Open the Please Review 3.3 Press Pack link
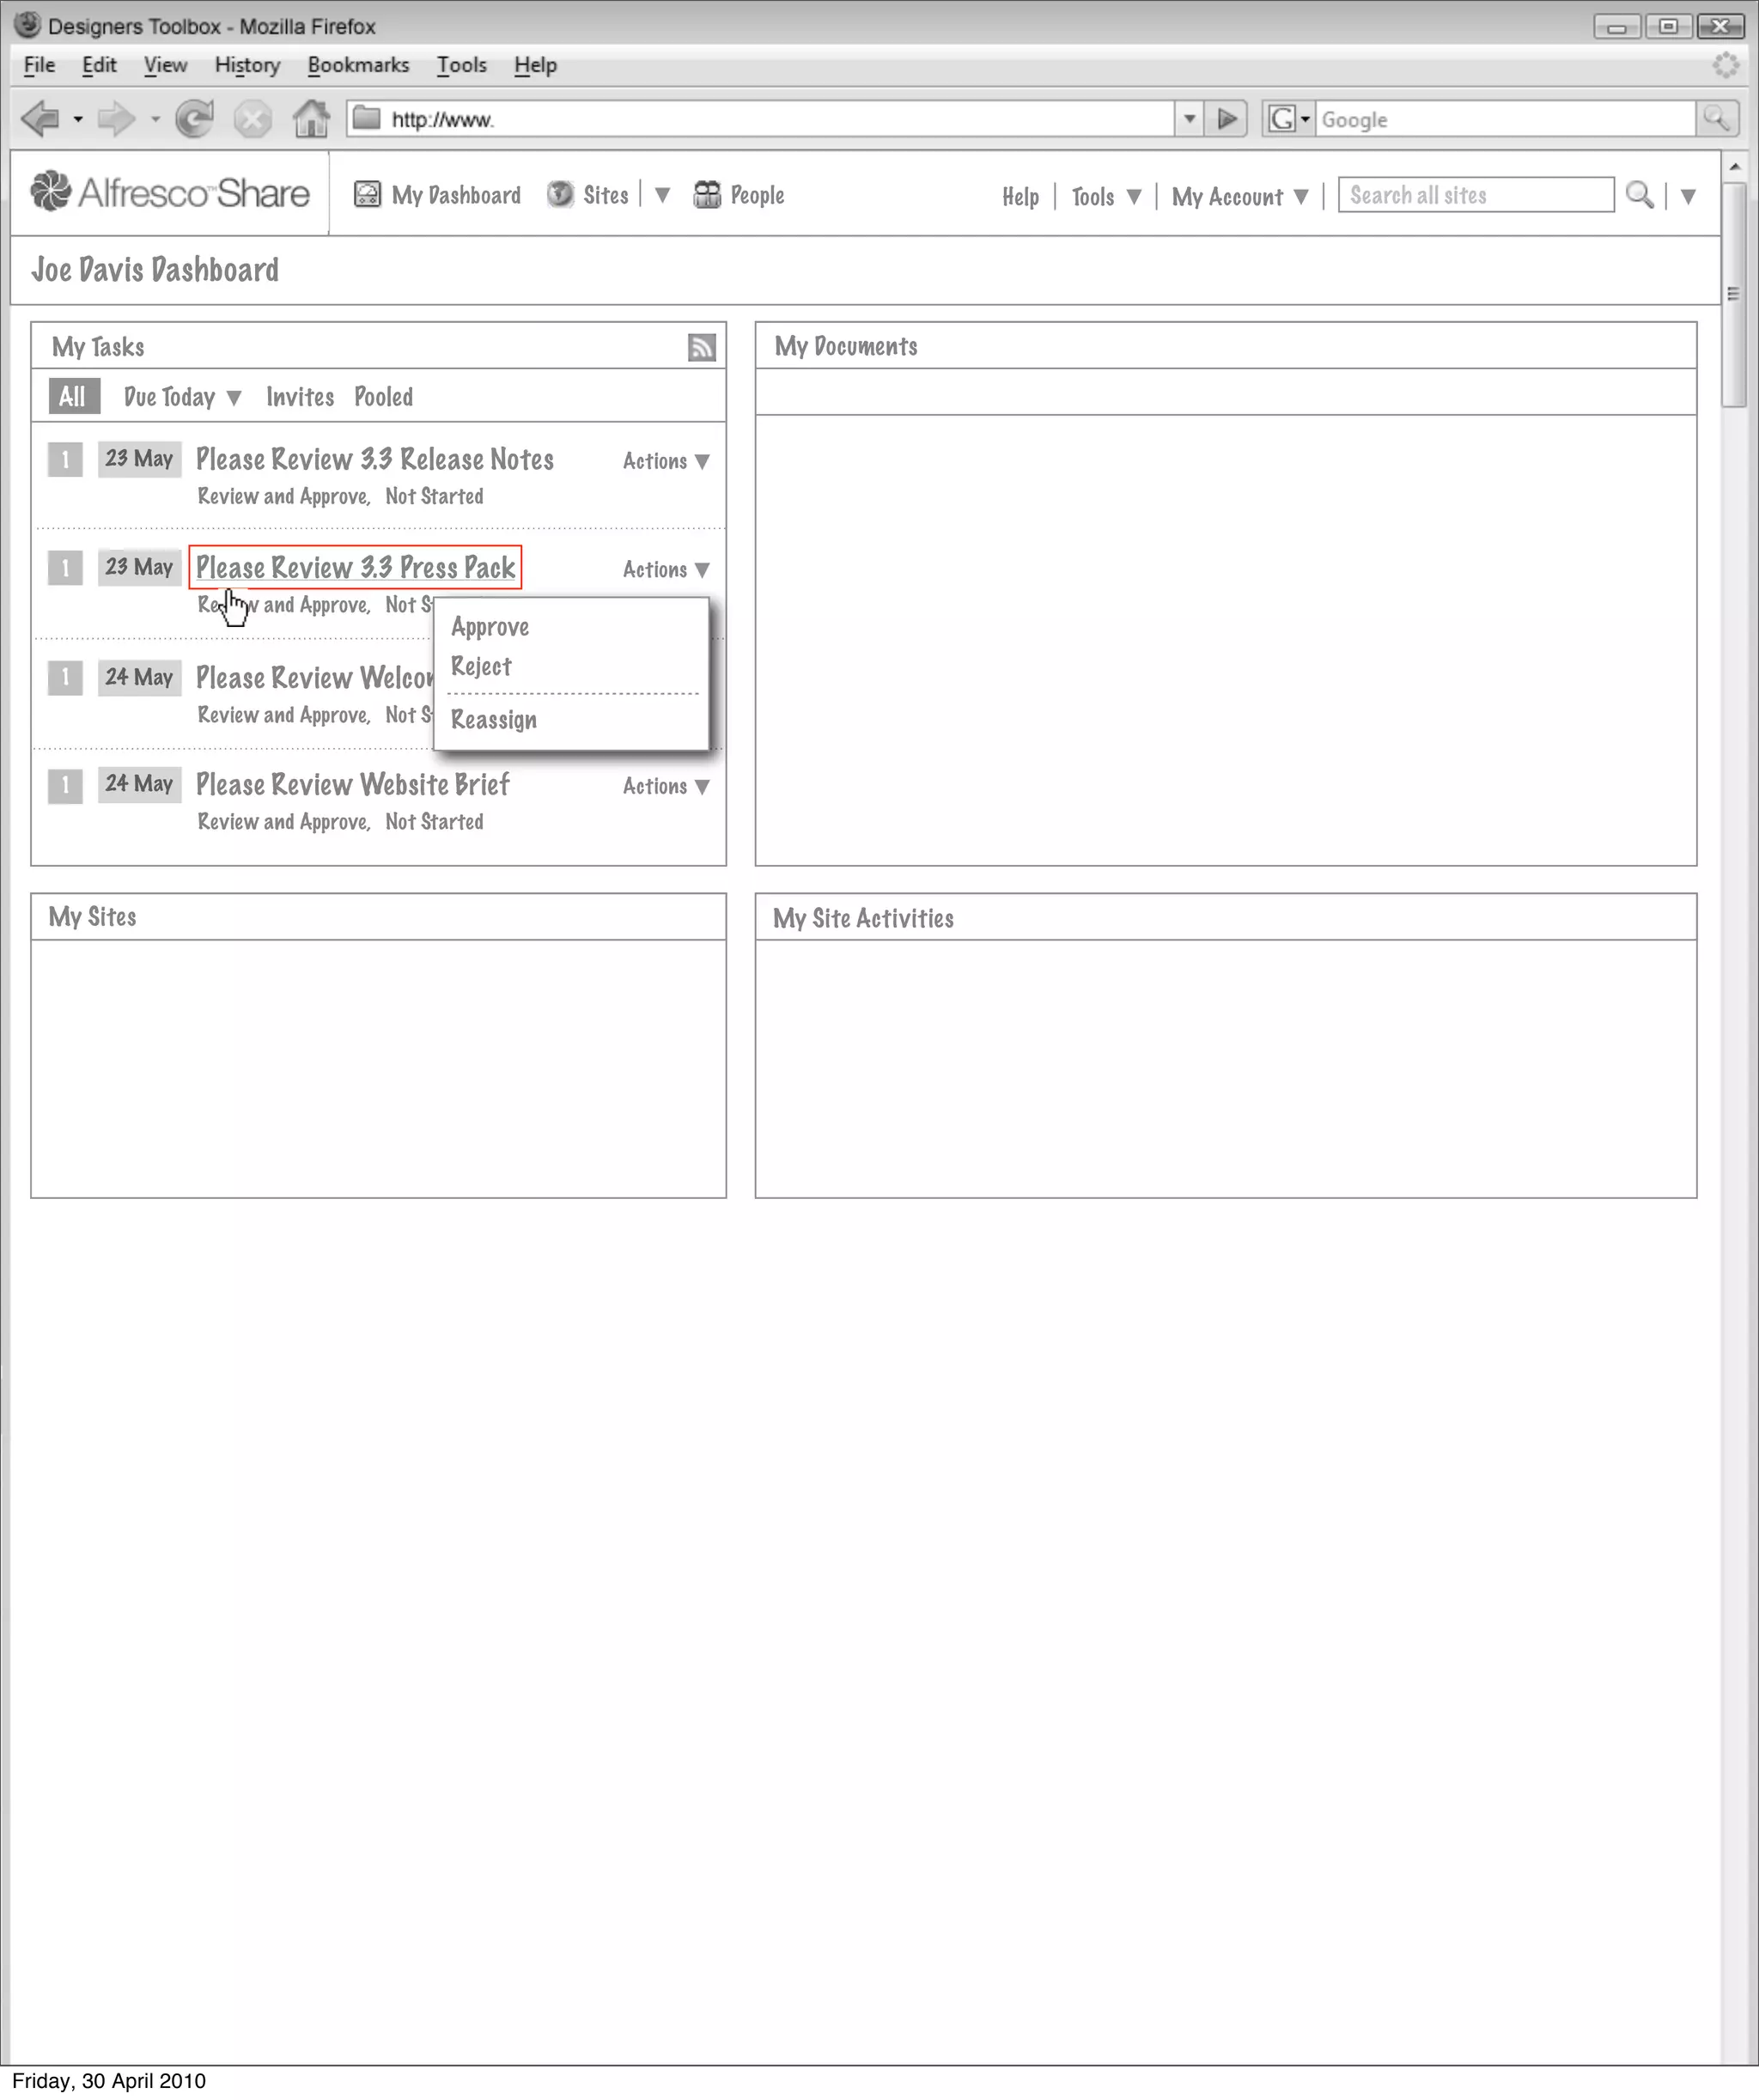The height and width of the screenshot is (2100, 1759). click(x=355, y=567)
